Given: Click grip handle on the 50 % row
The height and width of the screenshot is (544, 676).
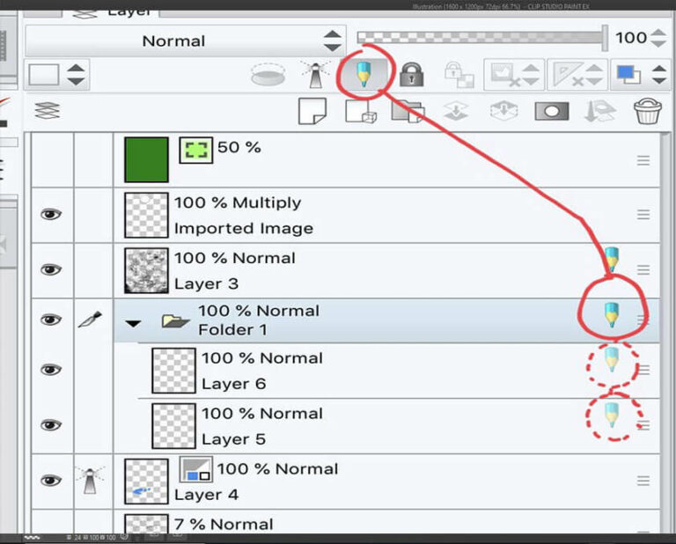Looking at the screenshot, I should coord(643,160).
